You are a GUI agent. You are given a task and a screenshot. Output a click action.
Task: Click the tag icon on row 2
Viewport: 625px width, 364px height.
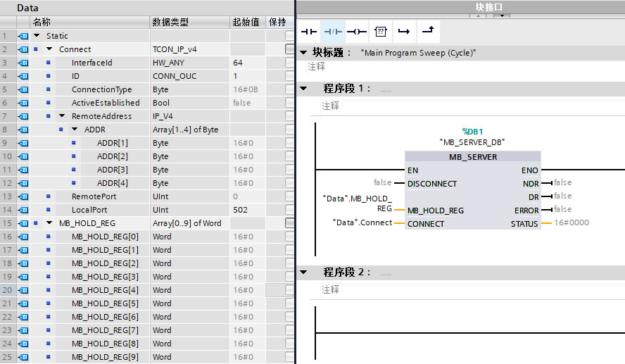[23, 49]
